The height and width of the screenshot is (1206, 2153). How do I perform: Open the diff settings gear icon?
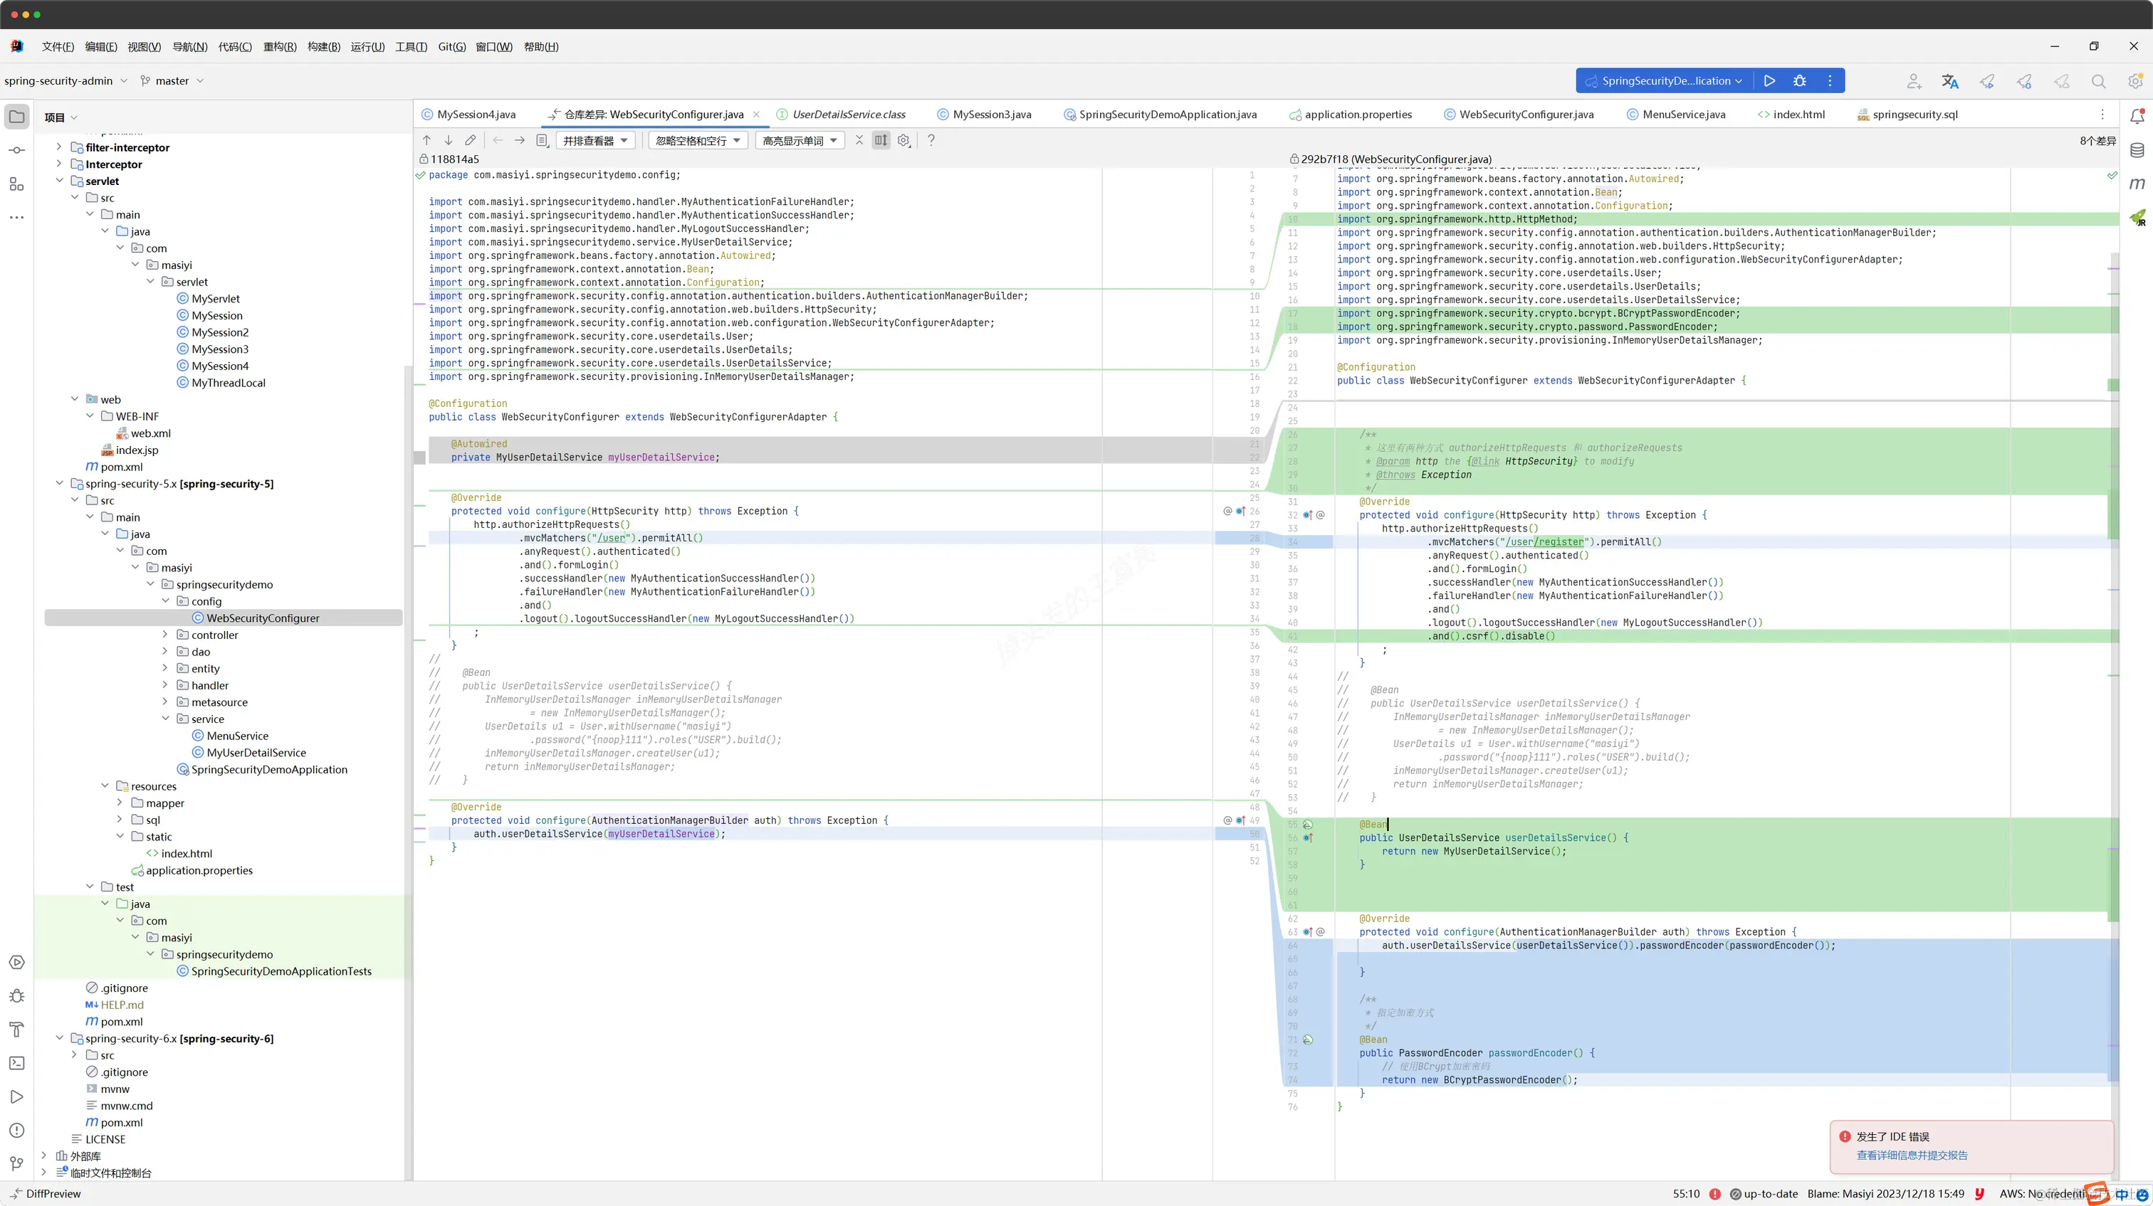pyautogui.click(x=903, y=140)
